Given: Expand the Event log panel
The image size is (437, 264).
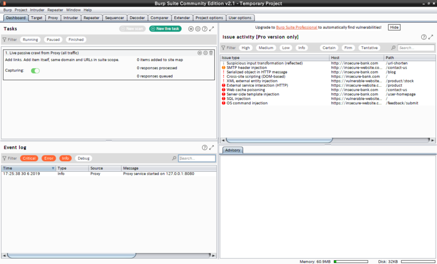Looking at the screenshot, I should (211, 147).
